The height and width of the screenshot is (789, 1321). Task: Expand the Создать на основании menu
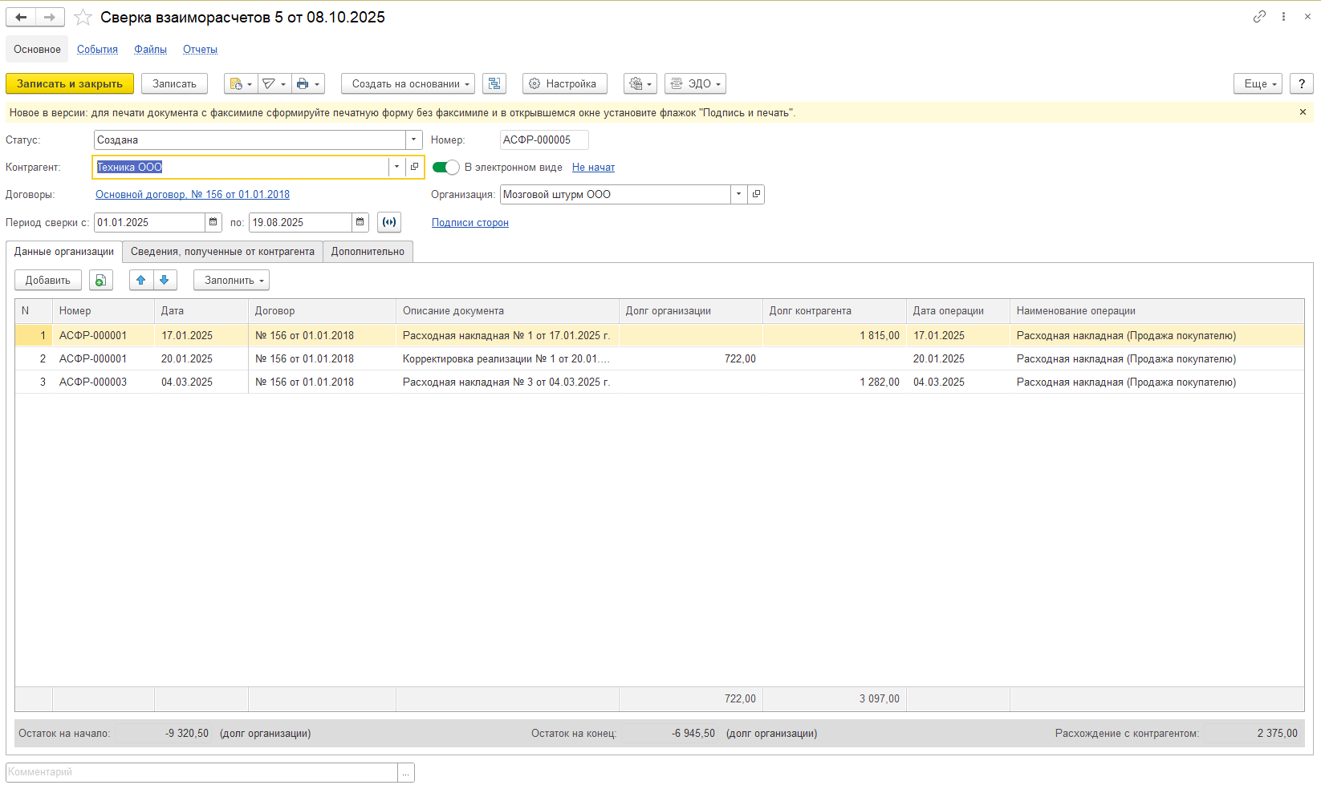(x=408, y=84)
